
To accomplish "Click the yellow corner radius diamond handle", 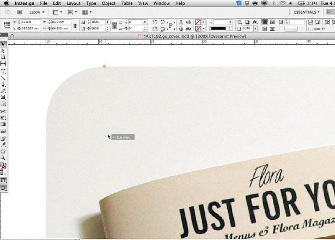I will pos(104,67).
